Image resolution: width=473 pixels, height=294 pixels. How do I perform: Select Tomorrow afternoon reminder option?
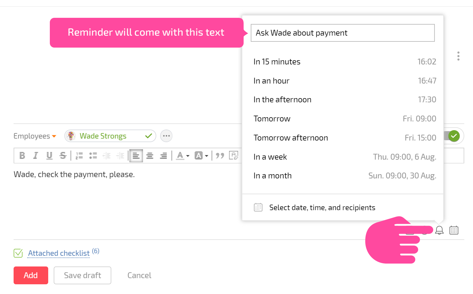(345, 138)
